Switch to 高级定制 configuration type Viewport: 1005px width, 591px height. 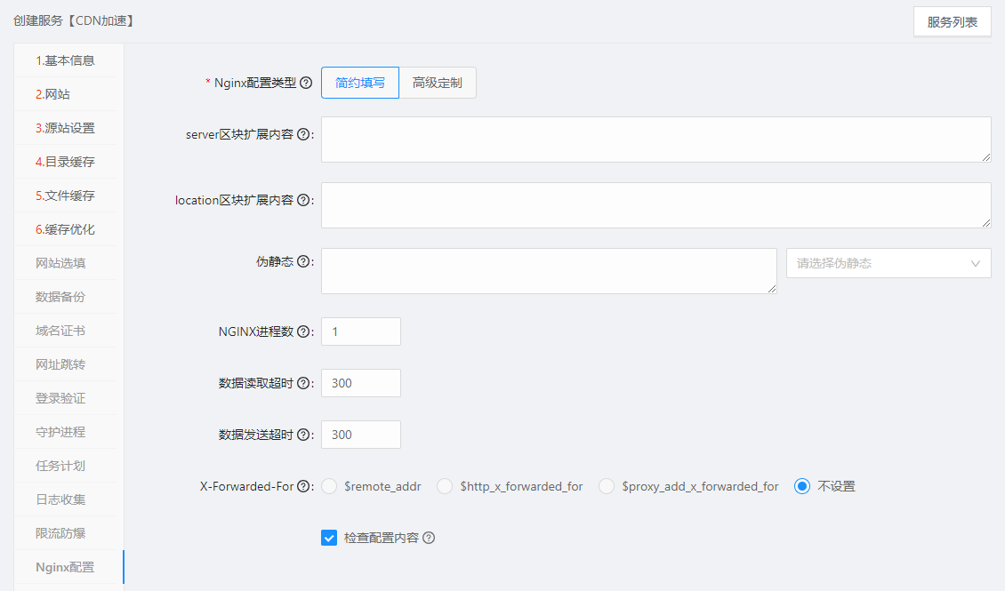(x=437, y=83)
